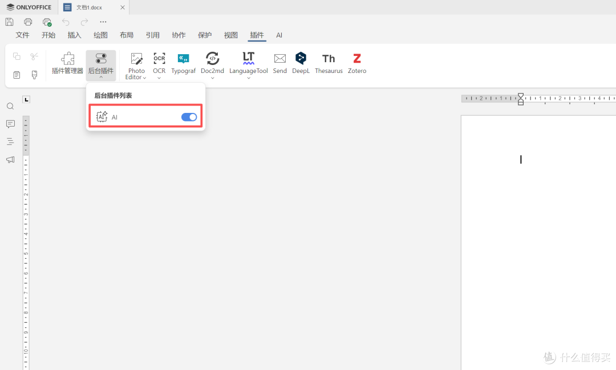Switch to the 绘图 (Draw) tab
This screenshot has height=370, width=616.
[x=100, y=35]
